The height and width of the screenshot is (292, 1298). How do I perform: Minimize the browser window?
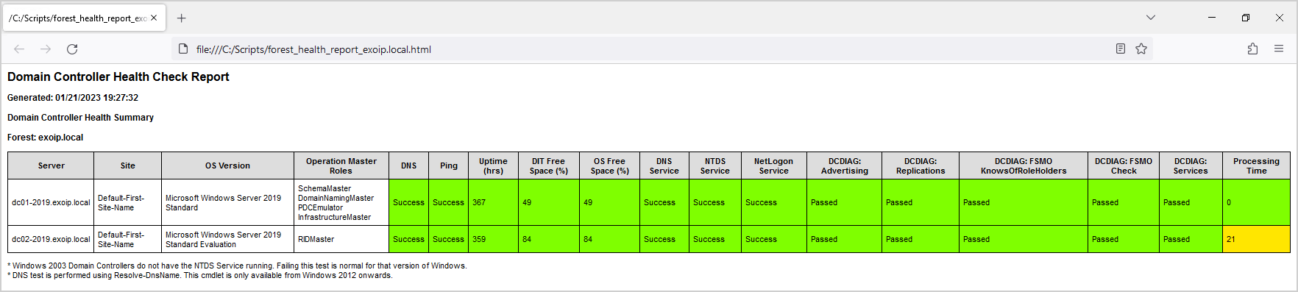pyautogui.click(x=1212, y=18)
